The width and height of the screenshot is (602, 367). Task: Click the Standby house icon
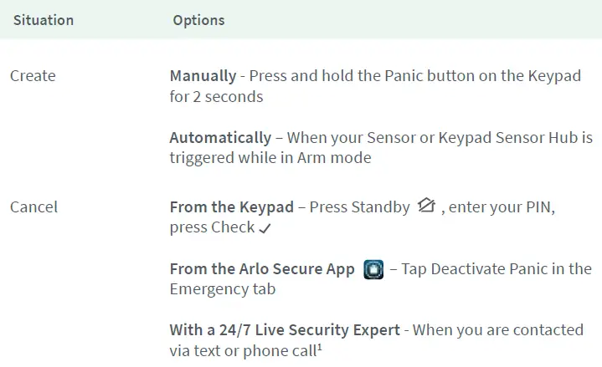(x=426, y=206)
